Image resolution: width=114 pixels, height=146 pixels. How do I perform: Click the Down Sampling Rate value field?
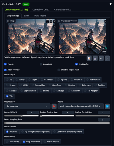pos(104,120)
